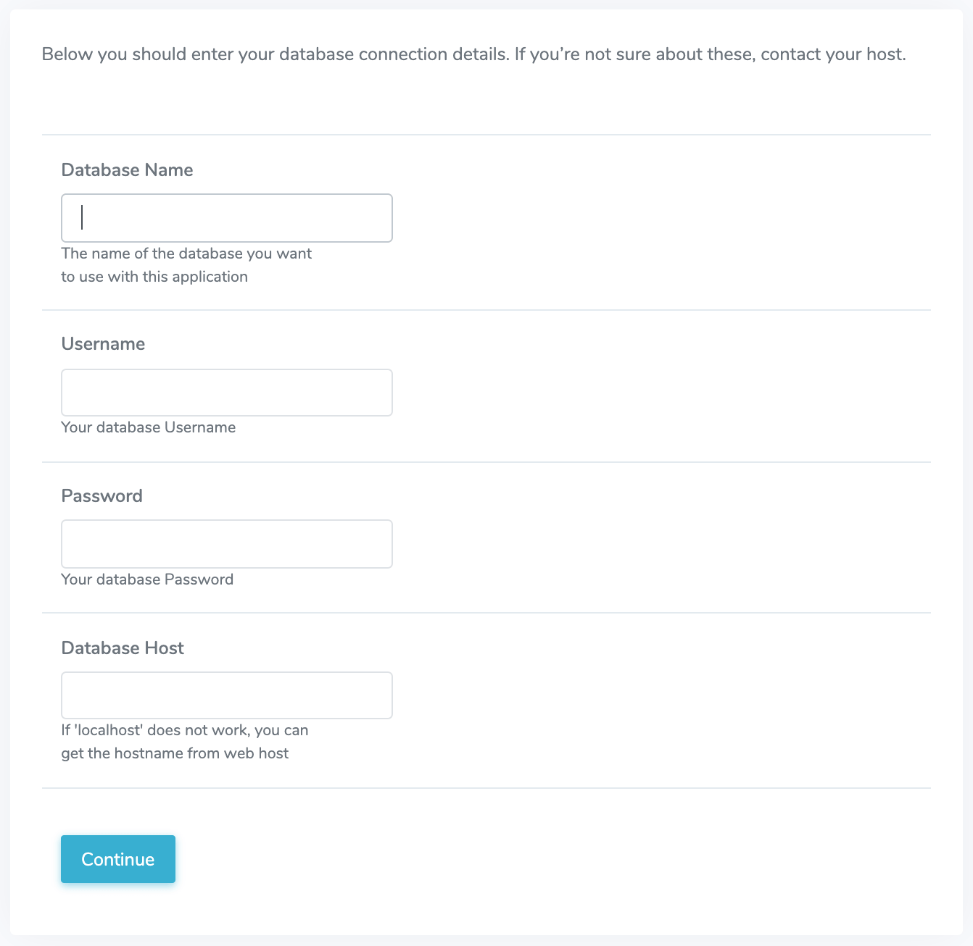Click the blinking cursor in Database Name
Image resolution: width=973 pixels, height=946 pixels.
click(81, 217)
